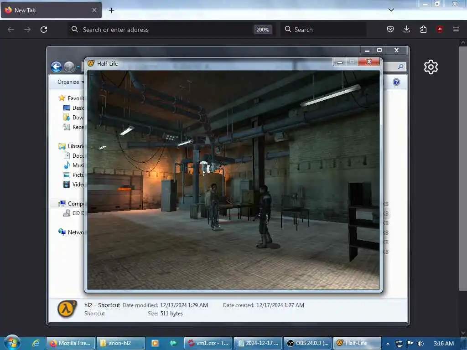
Task: Open the list all tabs chevron
Action: pos(391,10)
